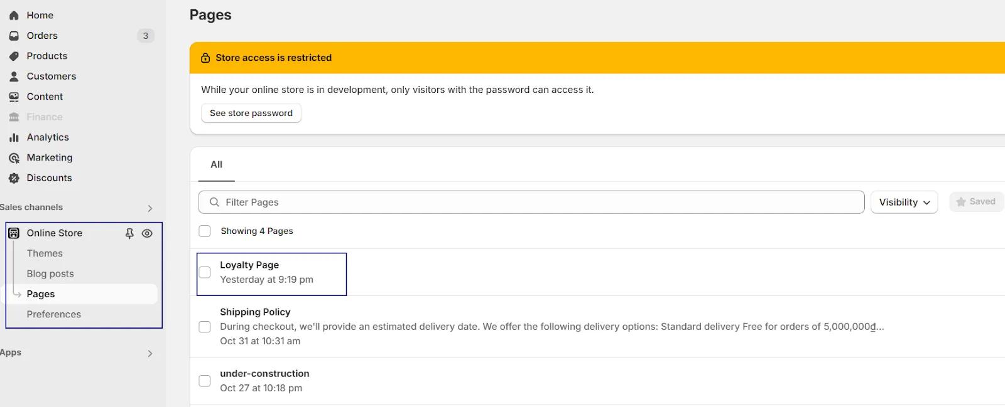The image size is (1005, 407).
Task: Open Themes under Online Store
Action: pyautogui.click(x=45, y=253)
